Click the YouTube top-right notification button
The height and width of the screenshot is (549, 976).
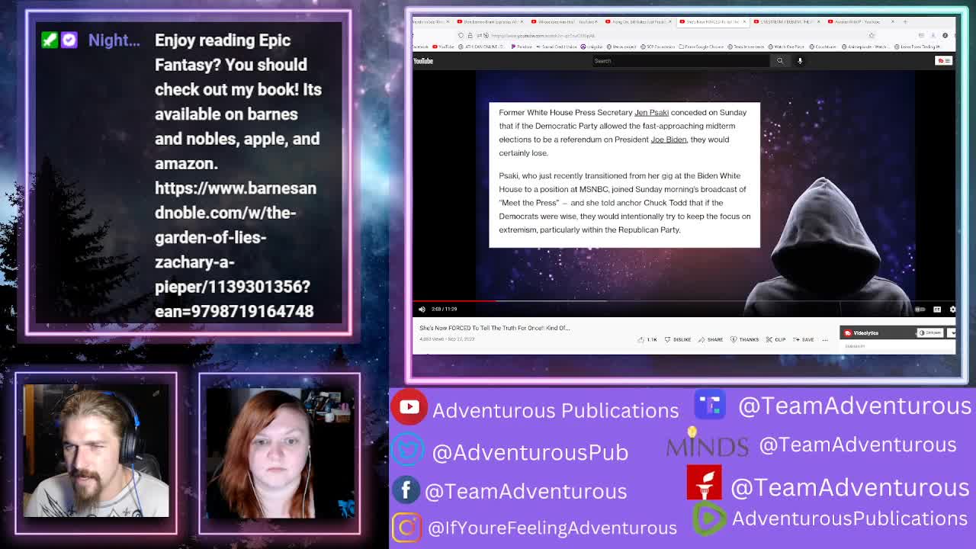pos(944,61)
